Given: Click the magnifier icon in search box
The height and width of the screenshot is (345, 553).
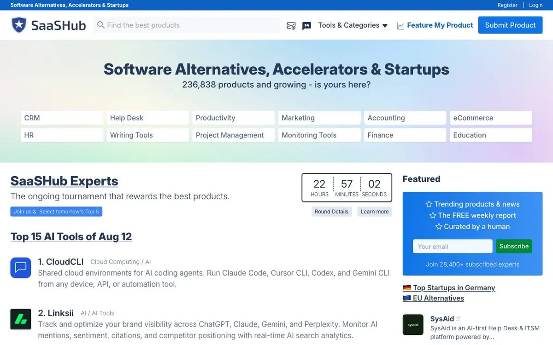Looking at the screenshot, I should point(100,25).
